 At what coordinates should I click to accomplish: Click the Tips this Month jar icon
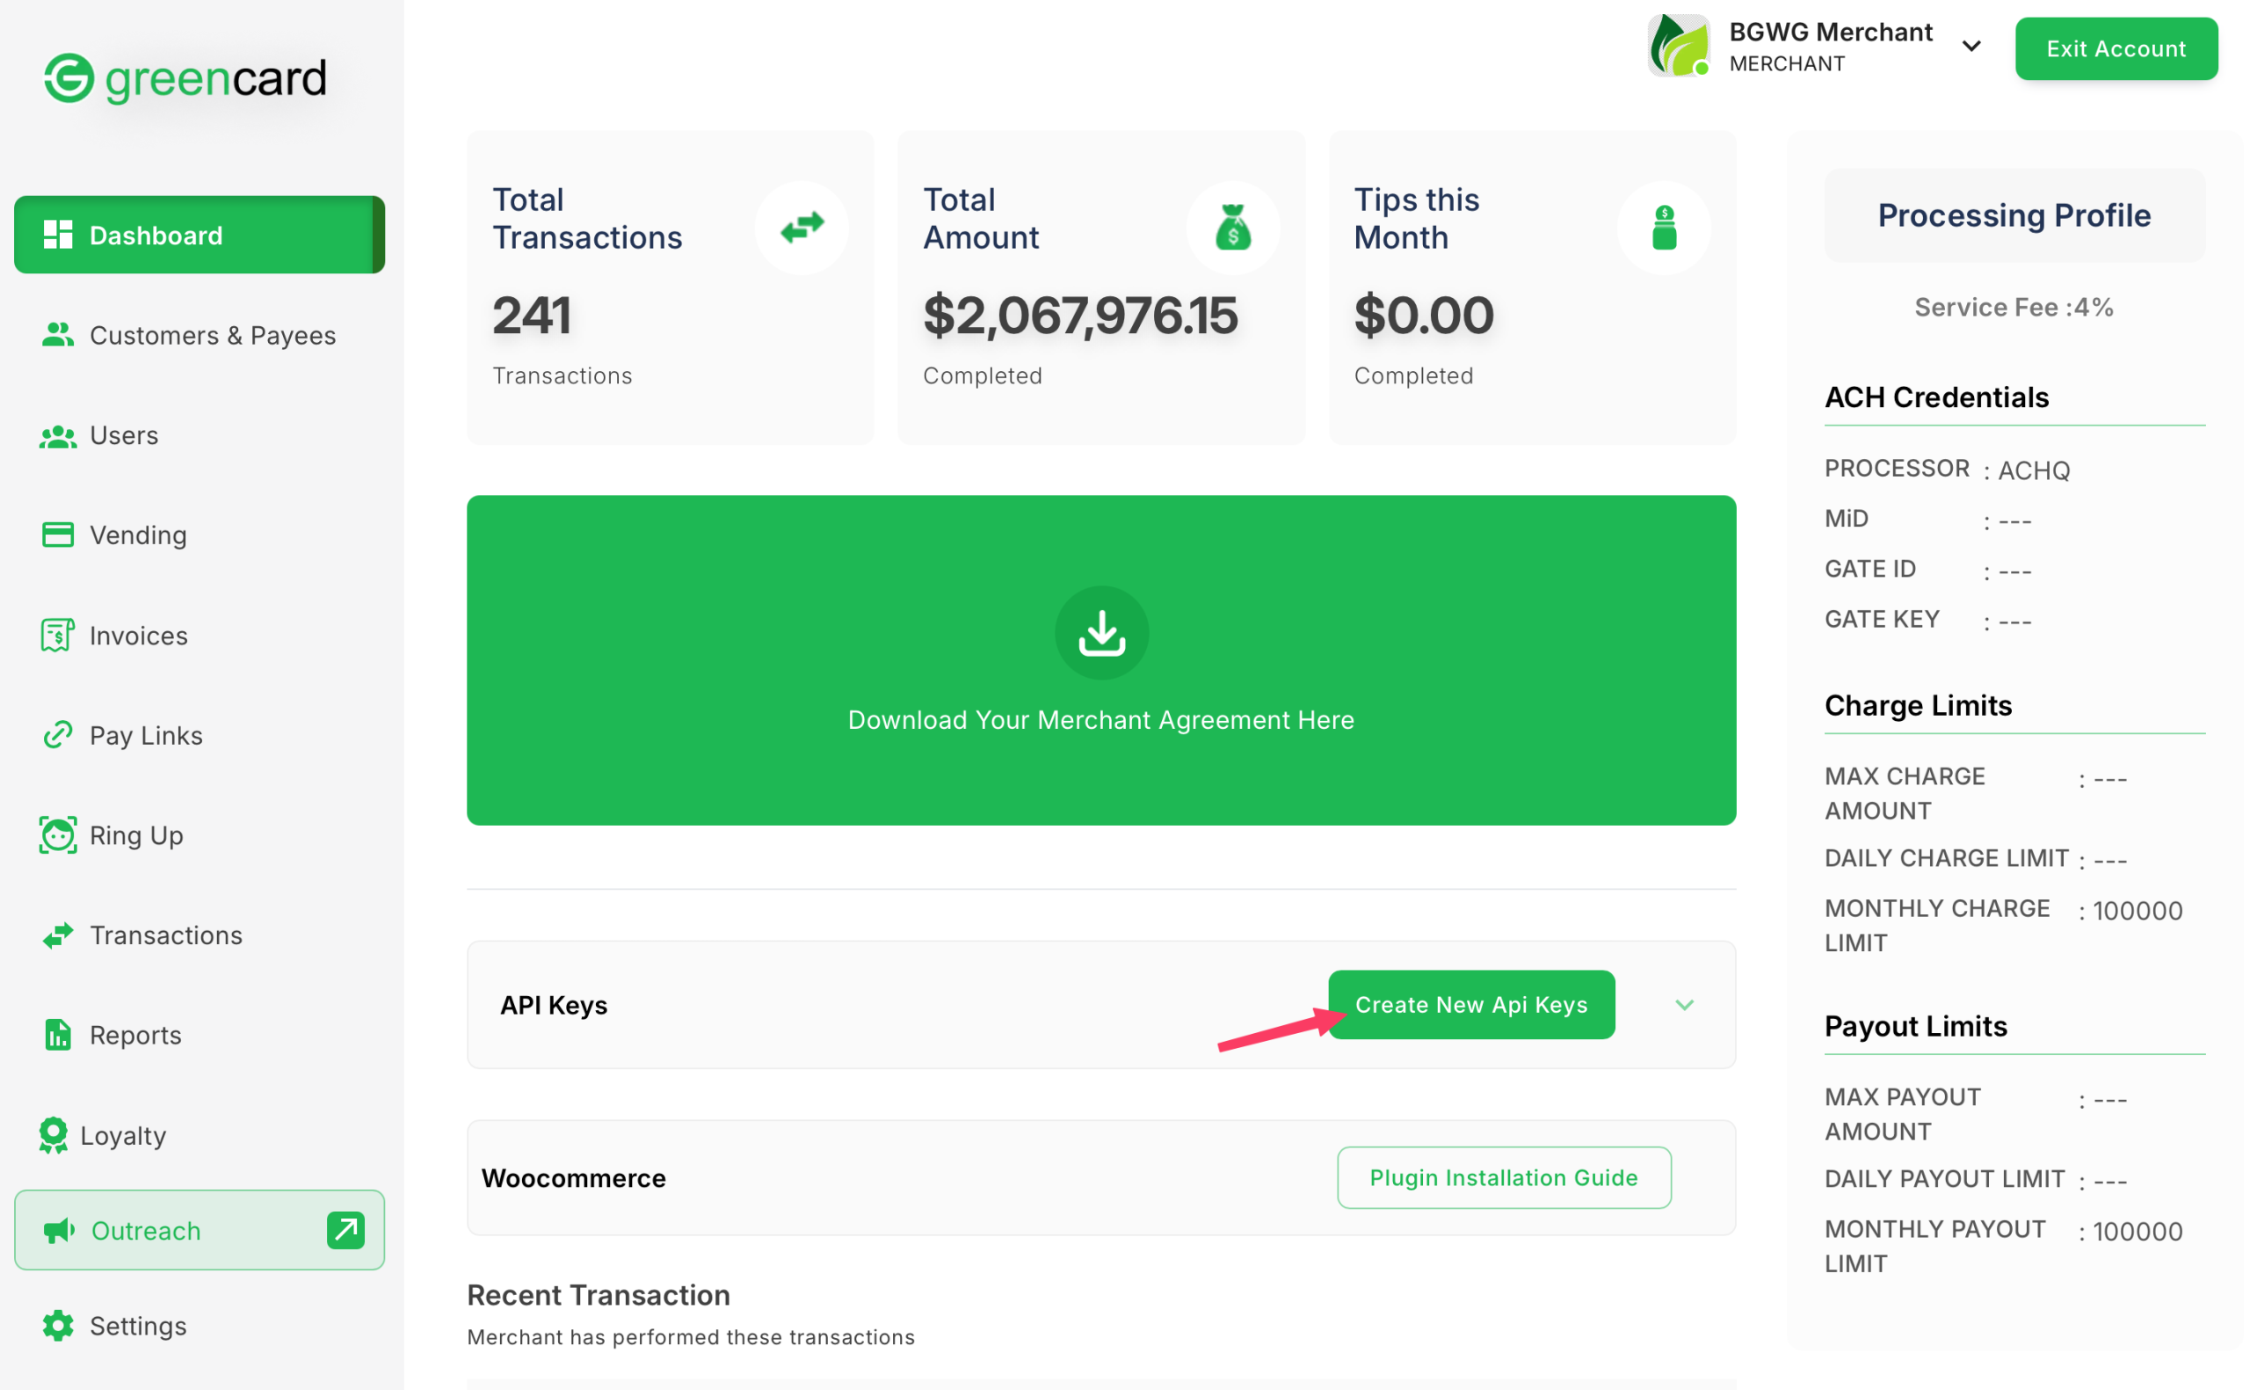[x=1663, y=227]
